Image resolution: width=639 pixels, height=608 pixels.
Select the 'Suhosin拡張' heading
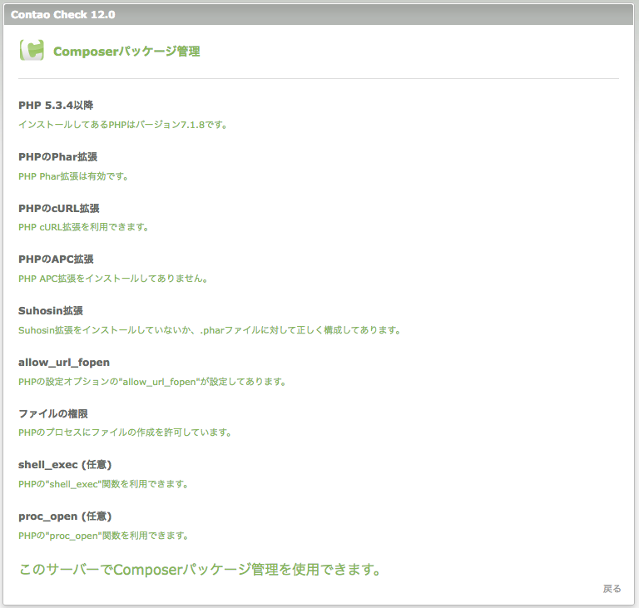(x=51, y=311)
